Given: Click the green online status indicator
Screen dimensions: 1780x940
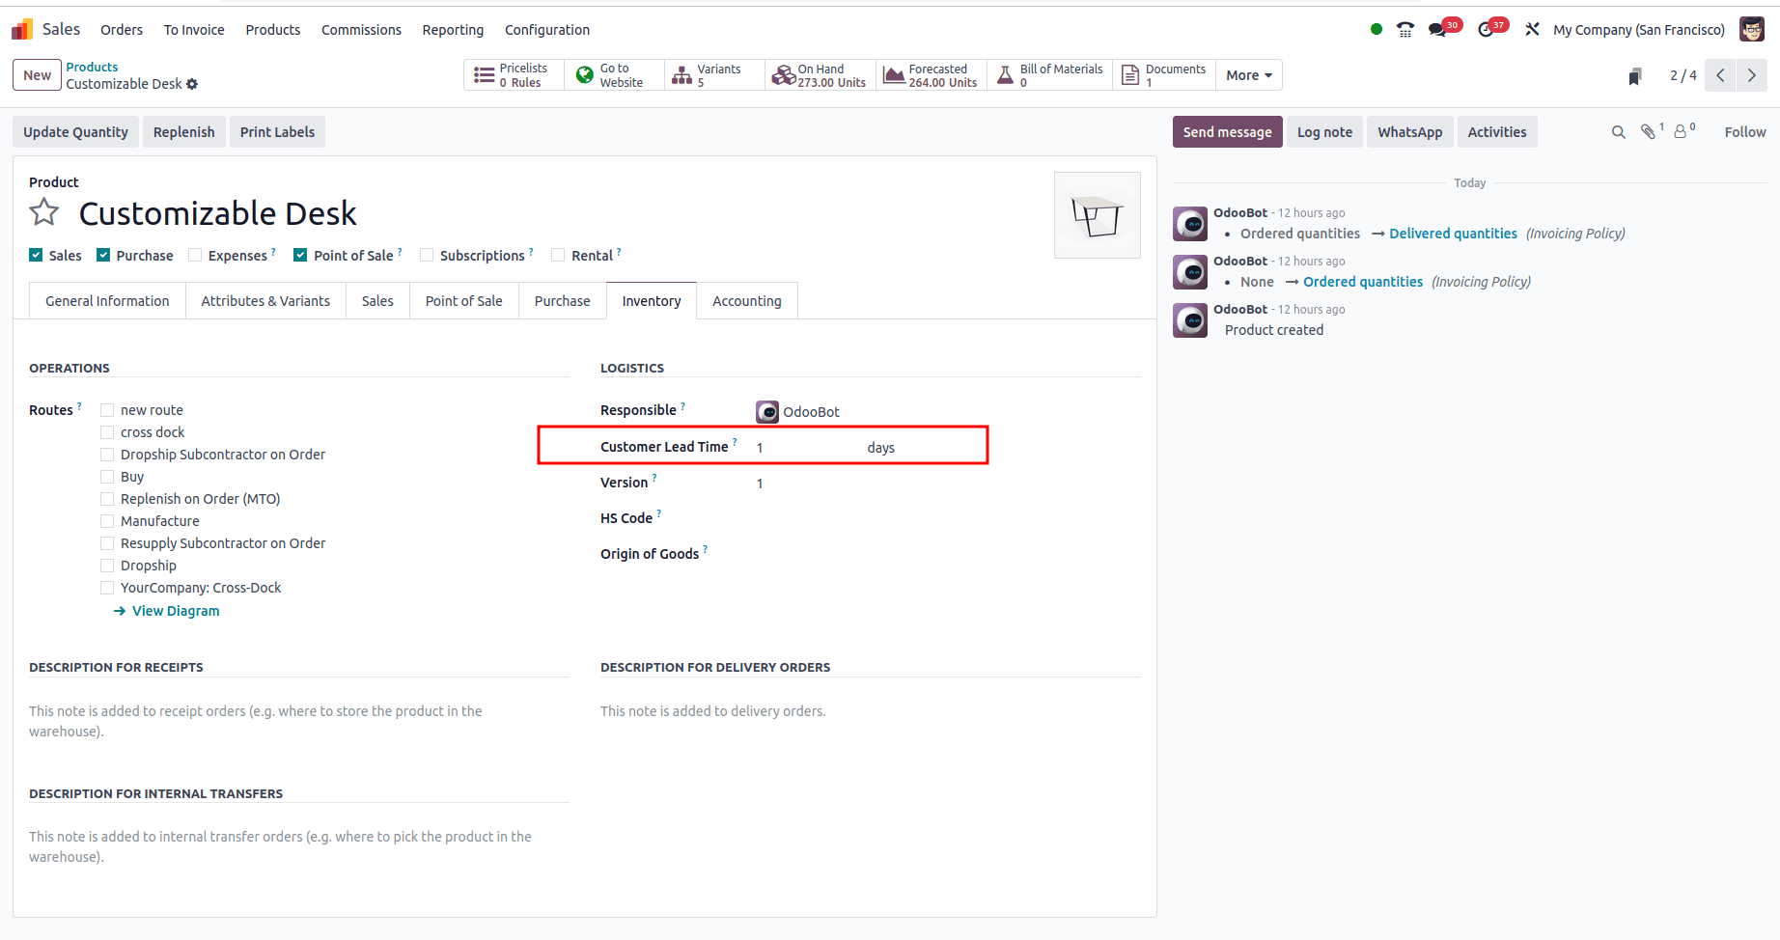Looking at the screenshot, I should pyautogui.click(x=1377, y=29).
